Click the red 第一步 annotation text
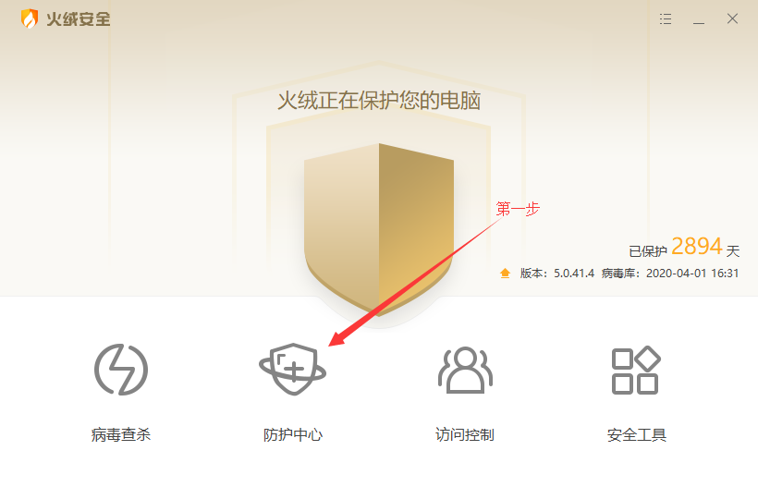This screenshot has width=758, height=499. 518,209
